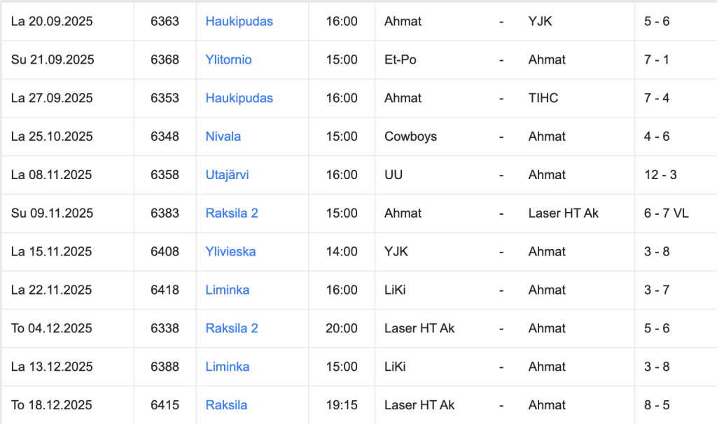The width and height of the screenshot is (717, 424).
Task: Select the Cowboys home team cell
Action: click(x=410, y=136)
